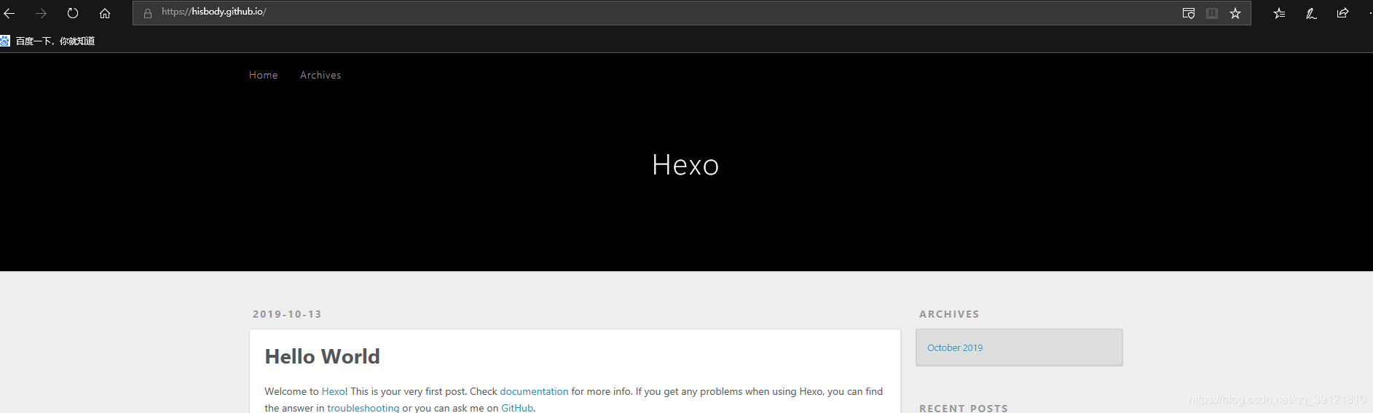Click the Hexo site title

pos(685,165)
